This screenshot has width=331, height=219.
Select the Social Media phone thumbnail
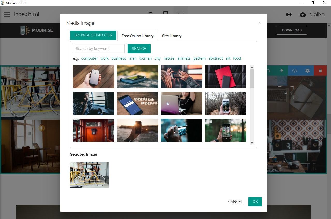click(x=137, y=103)
